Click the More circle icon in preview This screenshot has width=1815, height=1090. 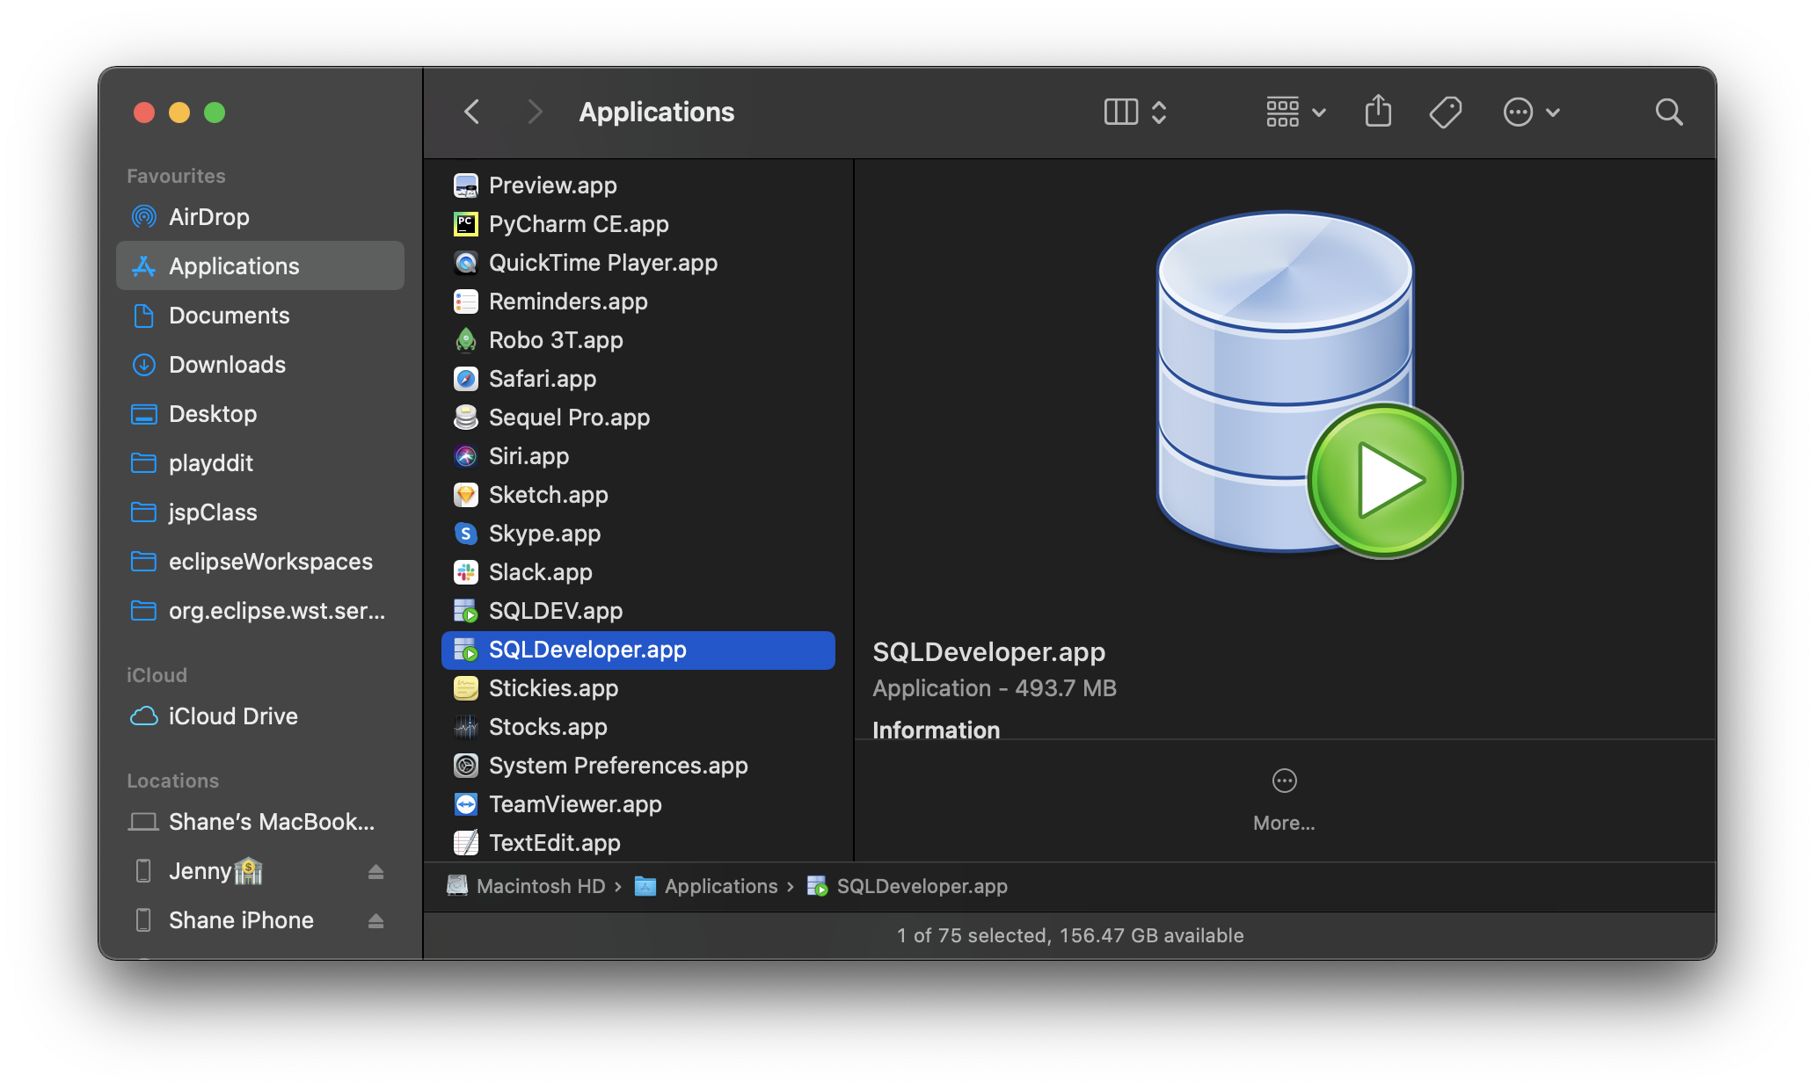pyautogui.click(x=1284, y=781)
